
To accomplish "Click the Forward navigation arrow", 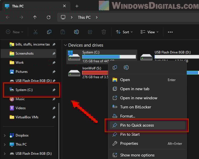I will pos(21,17).
